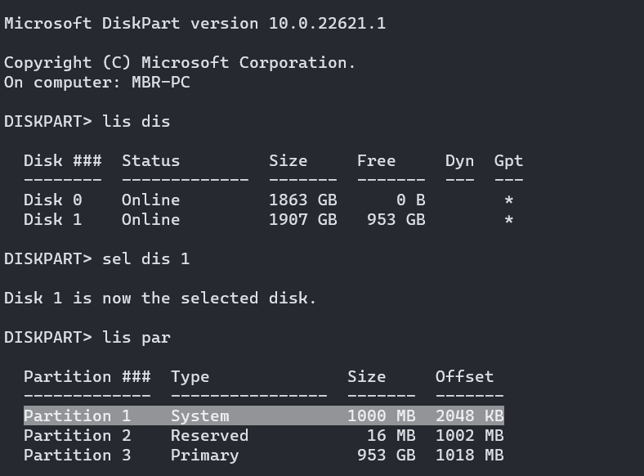Click the '953 GB' size of Partition 3
644x476 pixels.
(x=387, y=456)
